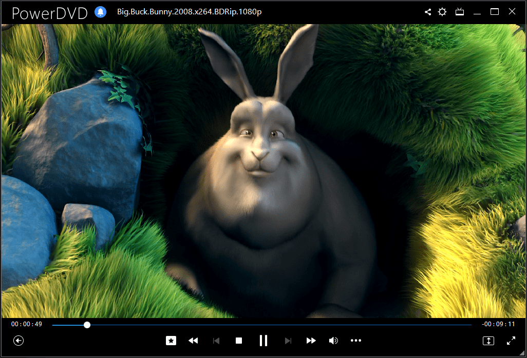Stop video playback
The width and height of the screenshot is (527, 358).
(x=239, y=341)
